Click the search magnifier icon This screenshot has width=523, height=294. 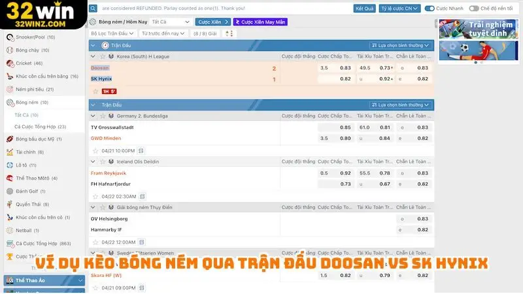[x=93, y=8]
